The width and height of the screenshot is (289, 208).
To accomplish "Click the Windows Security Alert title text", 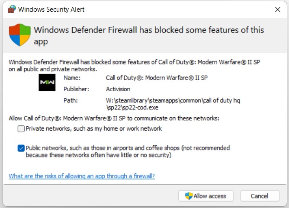I will pyautogui.click(x=52, y=9).
